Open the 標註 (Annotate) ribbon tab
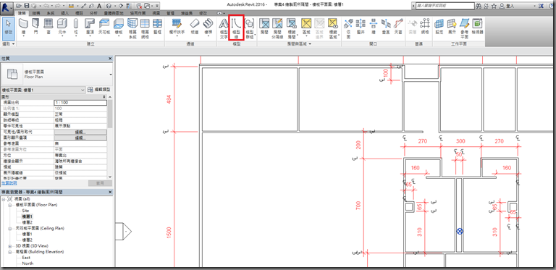 (79, 13)
